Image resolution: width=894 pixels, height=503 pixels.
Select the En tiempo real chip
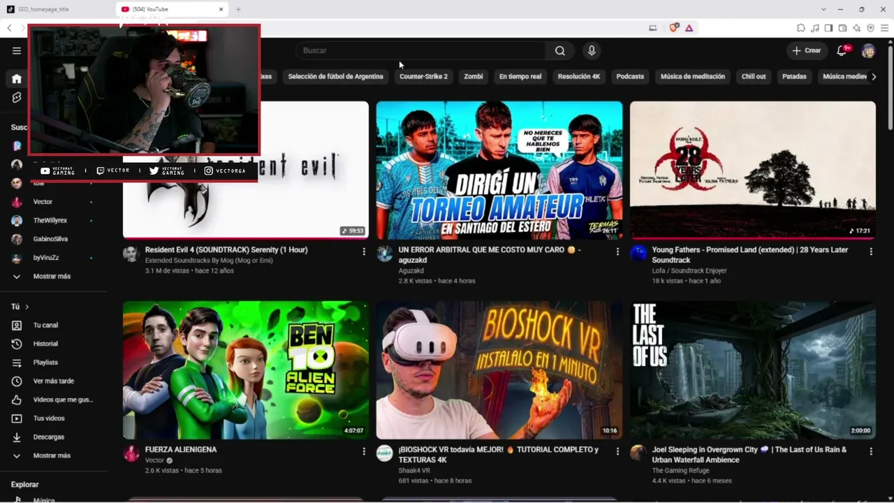coord(520,77)
